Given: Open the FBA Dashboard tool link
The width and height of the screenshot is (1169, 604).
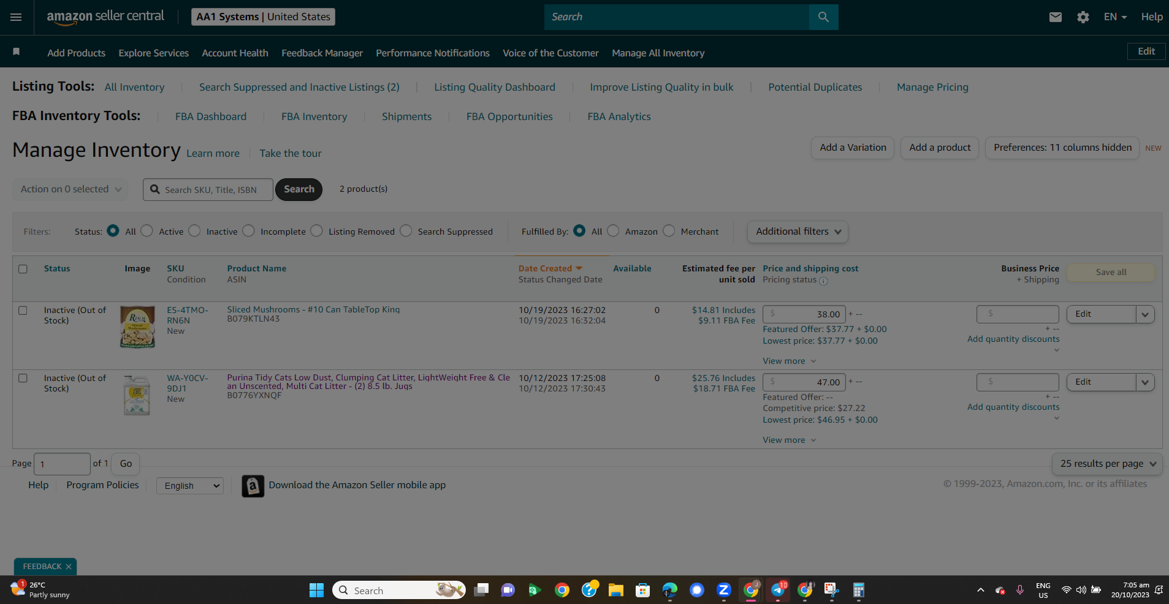Looking at the screenshot, I should click(211, 116).
